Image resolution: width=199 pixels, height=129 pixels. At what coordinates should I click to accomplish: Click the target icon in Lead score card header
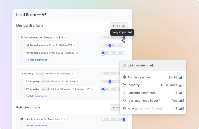124,65
